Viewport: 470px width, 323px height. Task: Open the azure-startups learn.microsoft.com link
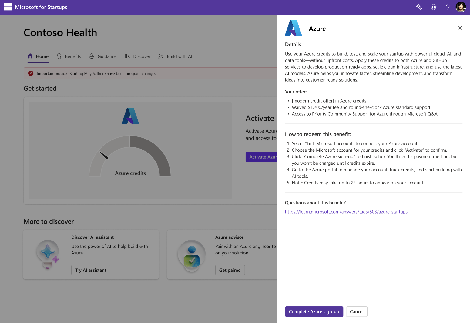click(346, 212)
